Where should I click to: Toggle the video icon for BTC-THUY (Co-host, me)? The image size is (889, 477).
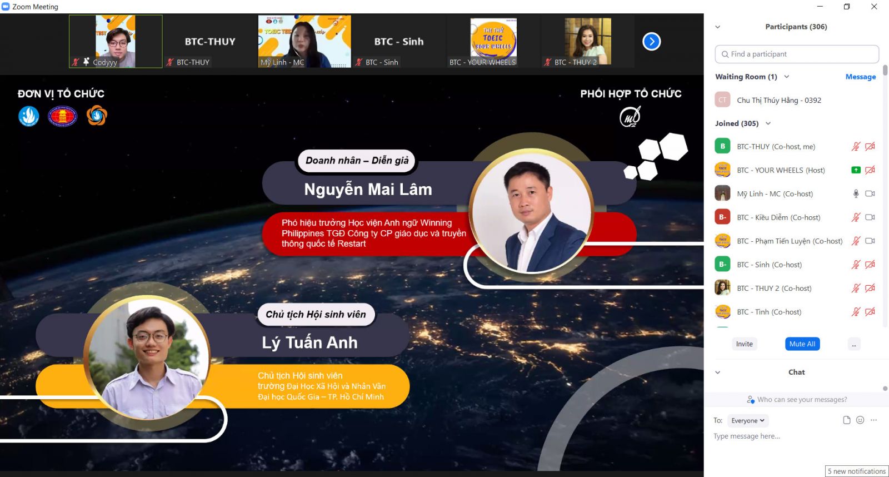870,147
